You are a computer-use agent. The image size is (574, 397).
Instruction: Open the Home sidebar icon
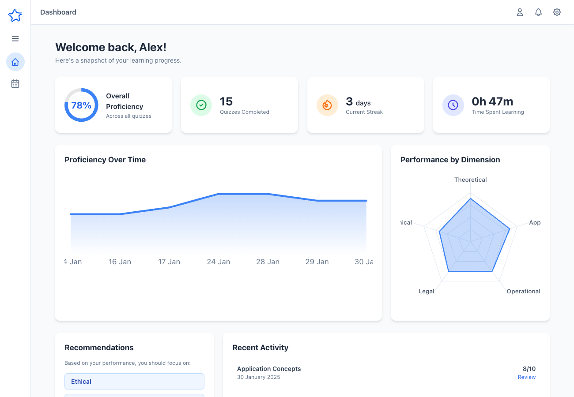pyautogui.click(x=15, y=62)
